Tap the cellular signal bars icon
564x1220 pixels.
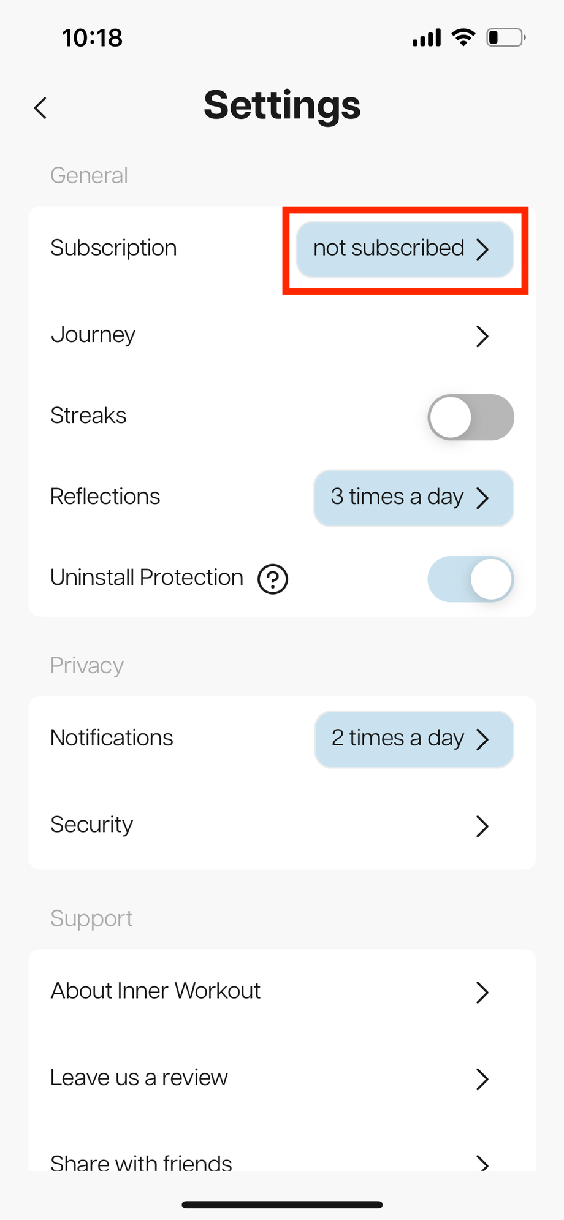[x=427, y=38]
